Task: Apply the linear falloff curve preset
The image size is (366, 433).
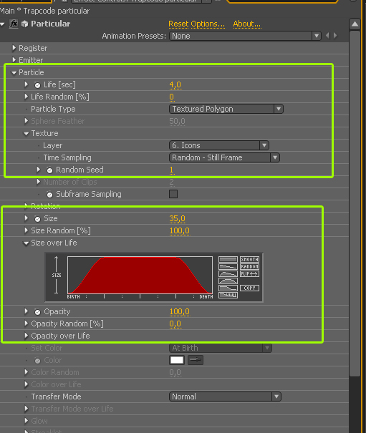Action: click(x=228, y=266)
